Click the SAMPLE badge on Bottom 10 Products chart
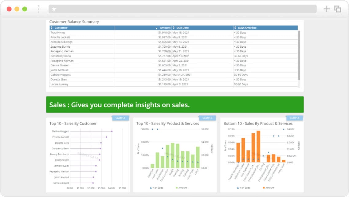 pos(294,118)
